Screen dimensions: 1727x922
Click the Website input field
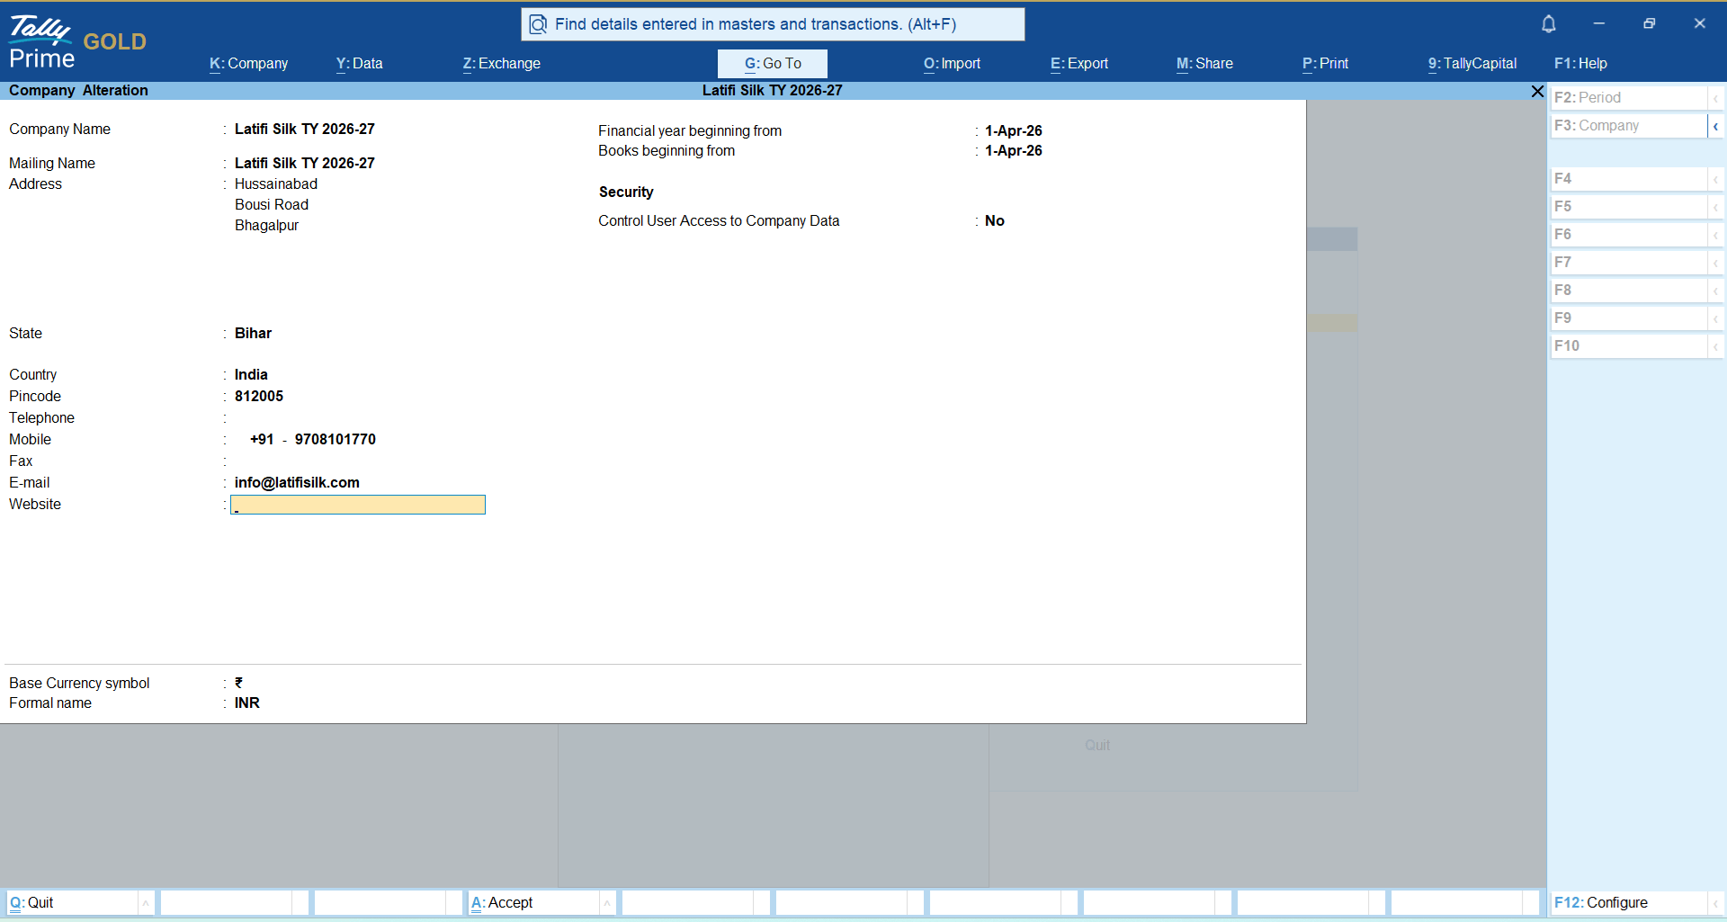click(x=358, y=505)
